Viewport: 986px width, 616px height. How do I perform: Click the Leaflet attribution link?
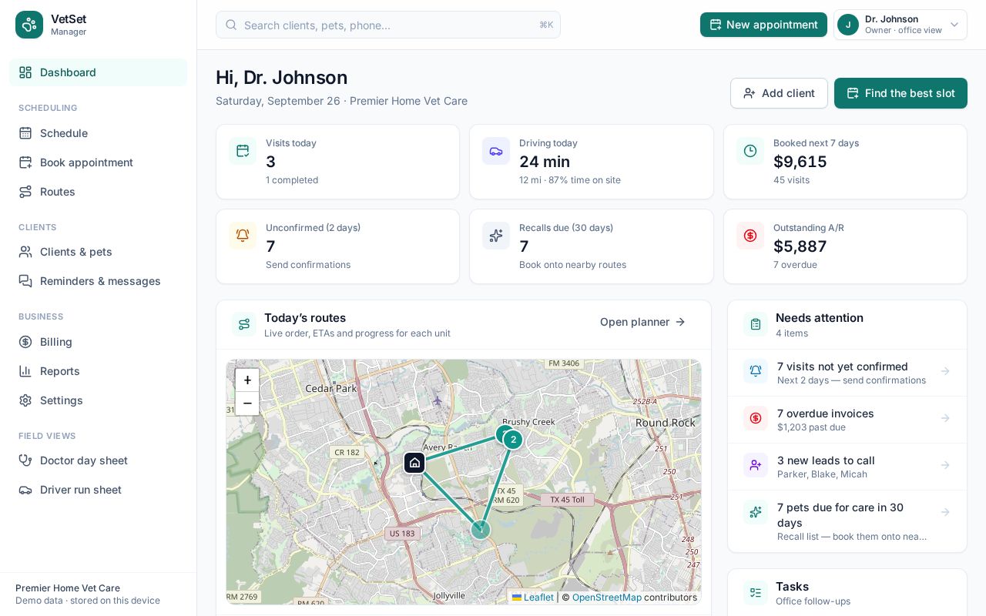pyautogui.click(x=533, y=598)
